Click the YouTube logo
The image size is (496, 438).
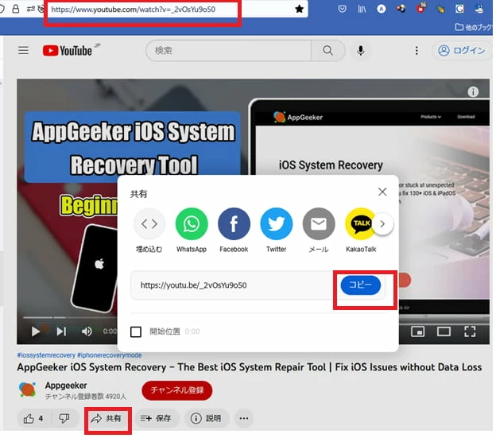pyautogui.click(x=68, y=51)
